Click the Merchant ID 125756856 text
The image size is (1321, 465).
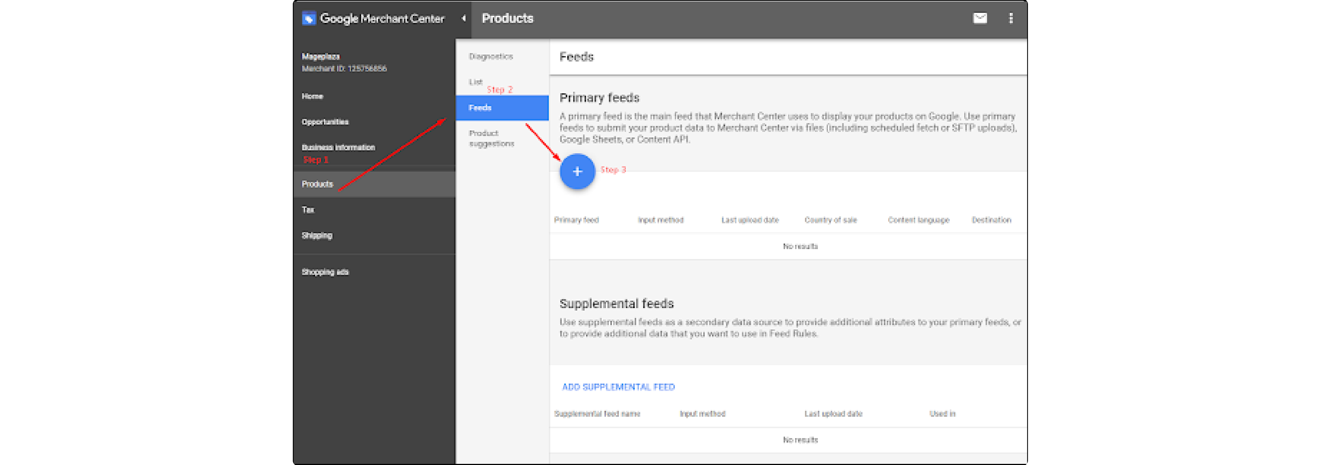coord(344,69)
